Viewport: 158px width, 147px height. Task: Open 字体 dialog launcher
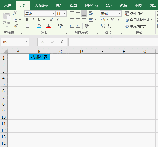(x=66, y=33)
